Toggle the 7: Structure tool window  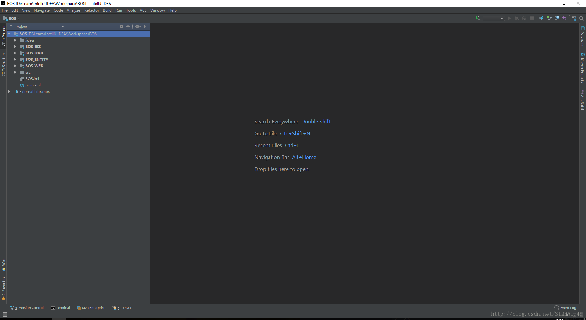click(3, 64)
